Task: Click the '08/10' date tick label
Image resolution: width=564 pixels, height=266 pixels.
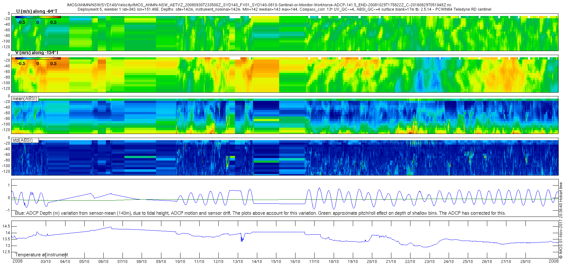Action: pyautogui.click(x=142, y=262)
